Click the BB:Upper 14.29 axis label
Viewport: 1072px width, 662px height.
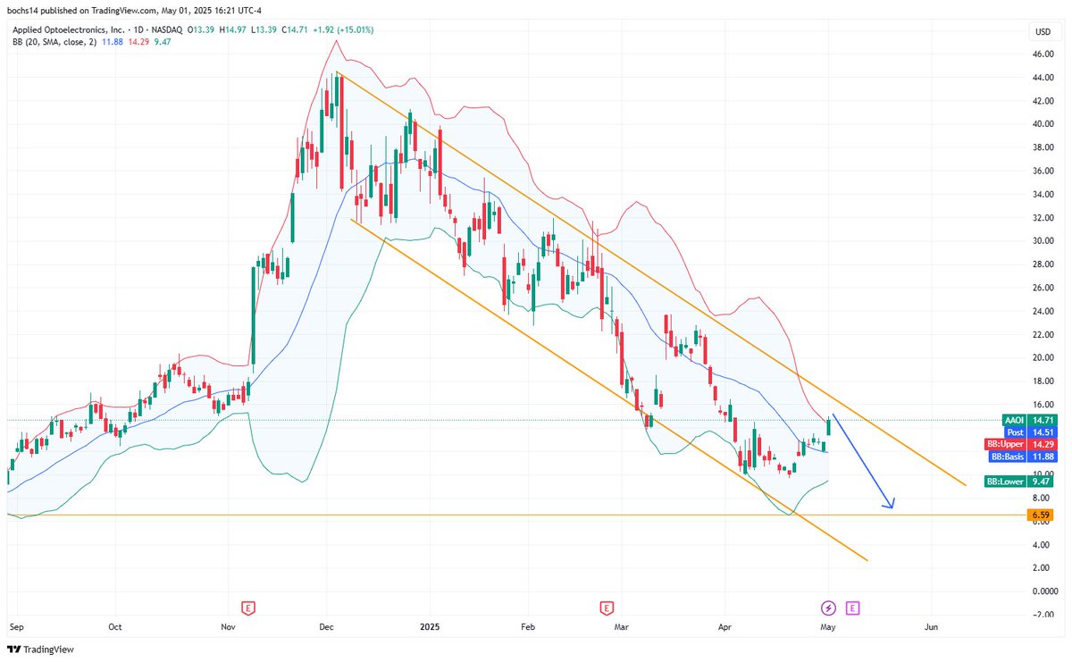[x=1021, y=444]
